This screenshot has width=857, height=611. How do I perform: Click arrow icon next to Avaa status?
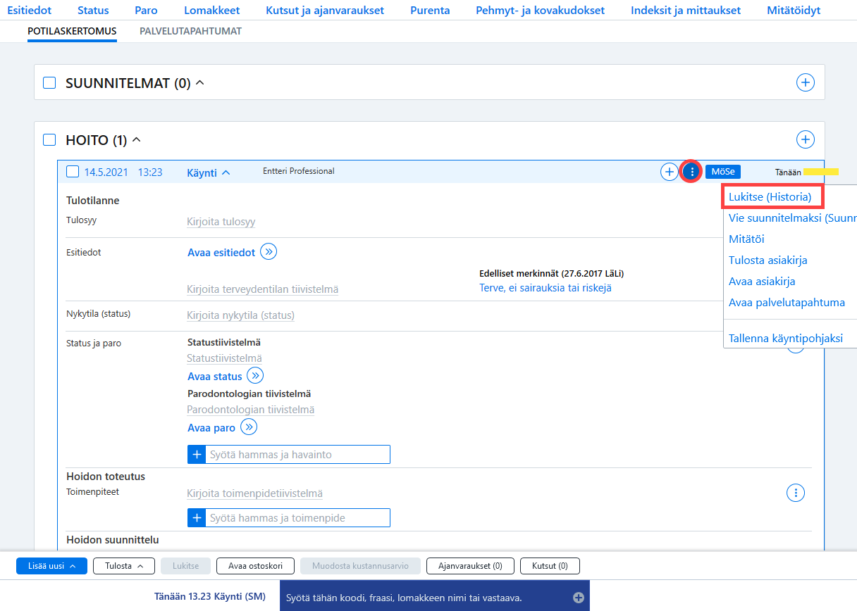pyautogui.click(x=255, y=376)
